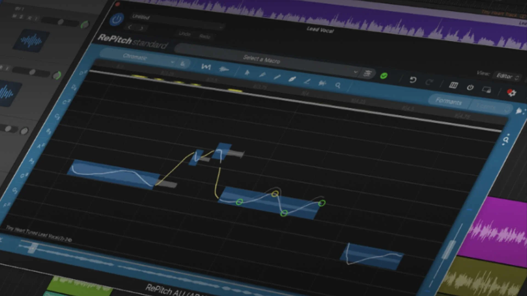Switch to the Formants tab
Image resolution: width=527 pixels, height=296 pixels.
pos(448,101)
